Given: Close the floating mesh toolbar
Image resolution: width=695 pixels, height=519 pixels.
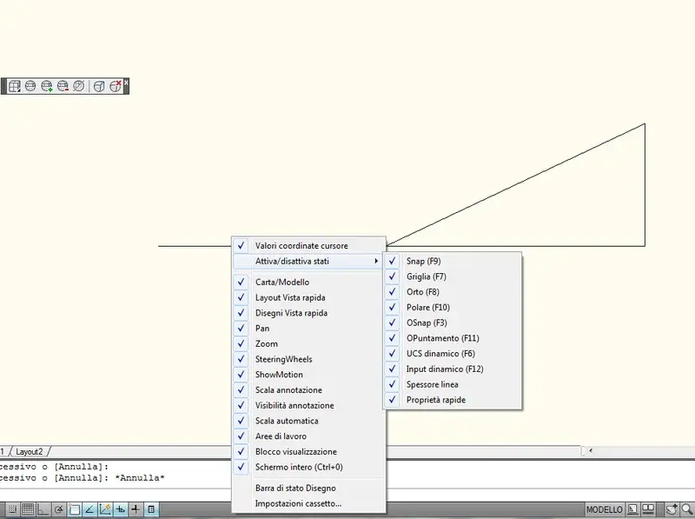Looking at the screenshot, I should click(126, 83).
